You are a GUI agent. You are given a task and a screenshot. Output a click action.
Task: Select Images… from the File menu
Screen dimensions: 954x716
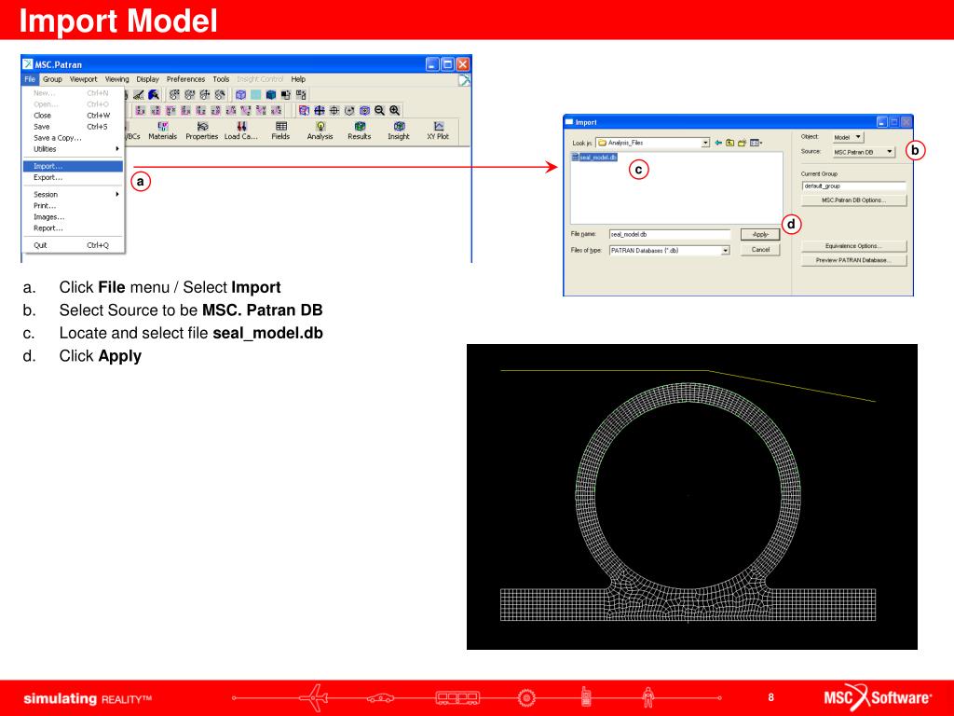pos(73,216)
